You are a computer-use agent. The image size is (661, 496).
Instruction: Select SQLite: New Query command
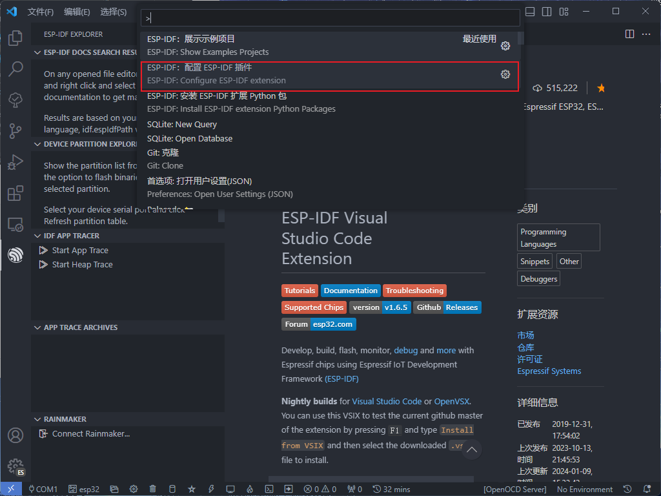[330, 125]
